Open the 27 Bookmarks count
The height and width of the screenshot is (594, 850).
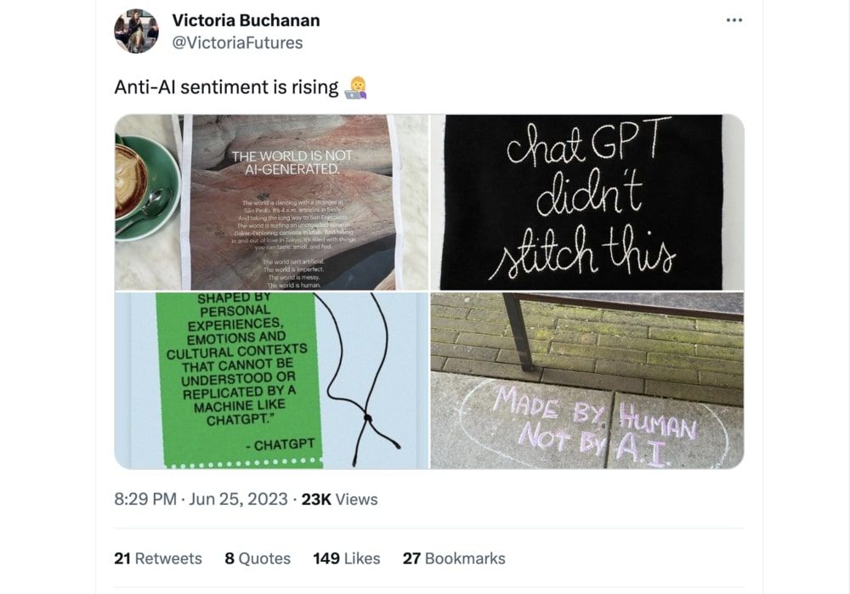point(454,558)
